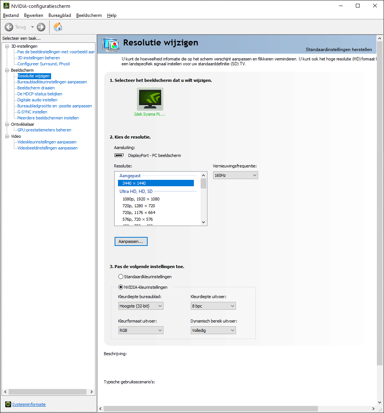Click task pane horizontal scroll right arrow
The height and width of the screenshot is (413, 384).
[x=91, y=392]
